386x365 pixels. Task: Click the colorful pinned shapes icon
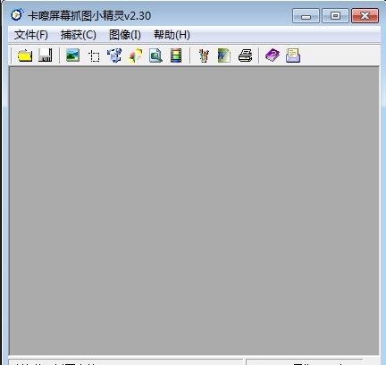tap(135, 55)
